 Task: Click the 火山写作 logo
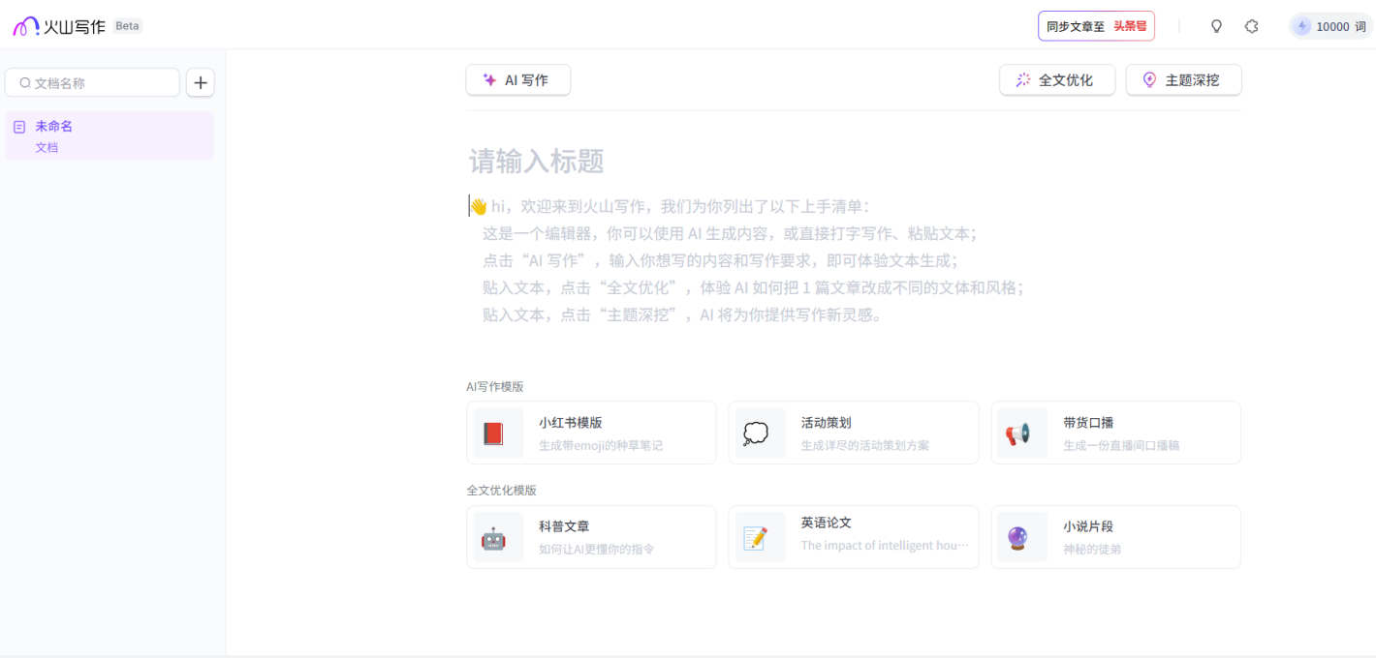pos(58,25)
